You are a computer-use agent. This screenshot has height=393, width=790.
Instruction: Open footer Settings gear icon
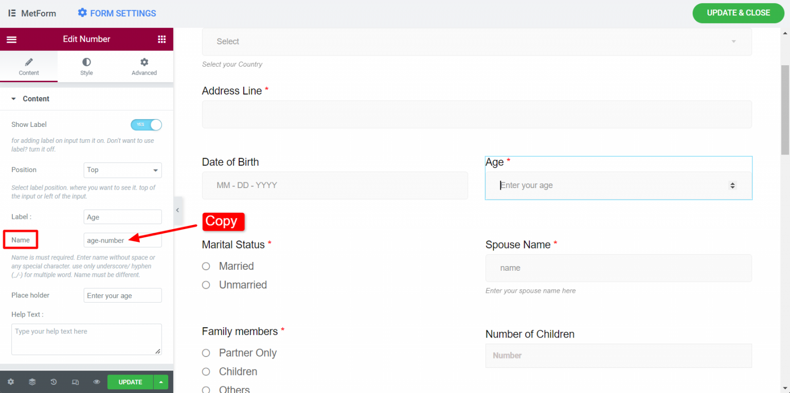coord(11,382)
